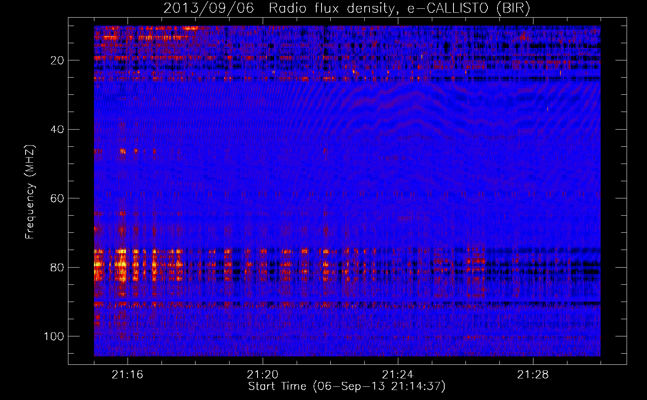Click the 100 frequency tick label
The width and height of the screenshot is (647, 400).
tap(54, 336)
